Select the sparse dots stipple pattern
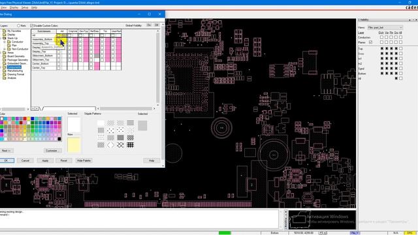Screen dimensions: 418x235 click(x=110, y=131)
